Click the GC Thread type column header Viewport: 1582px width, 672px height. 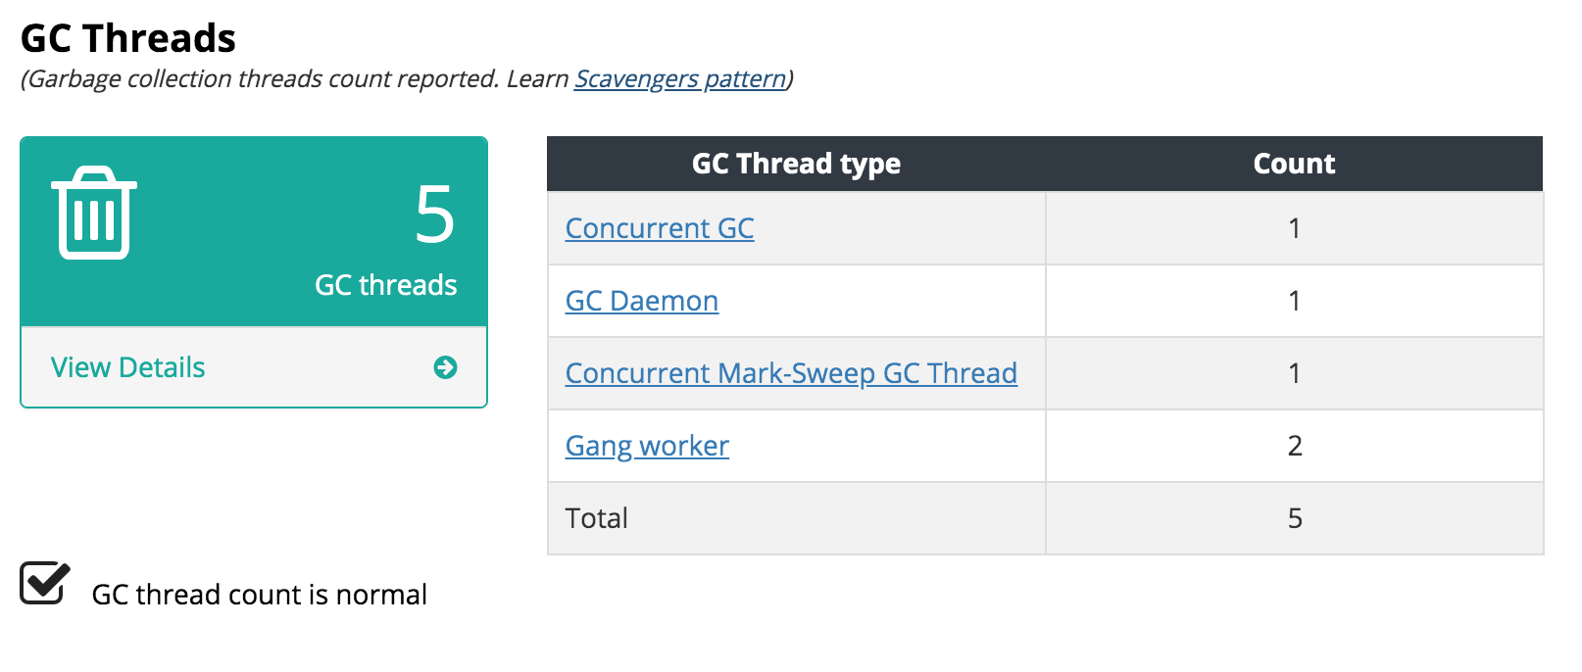[x=796, y=164]
